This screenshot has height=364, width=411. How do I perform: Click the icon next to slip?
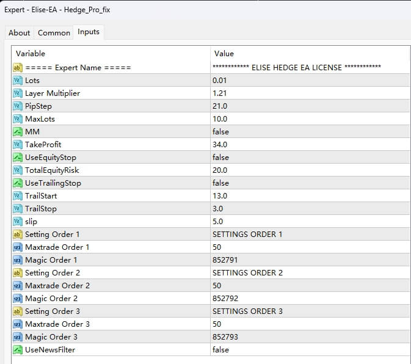point(17,222)
